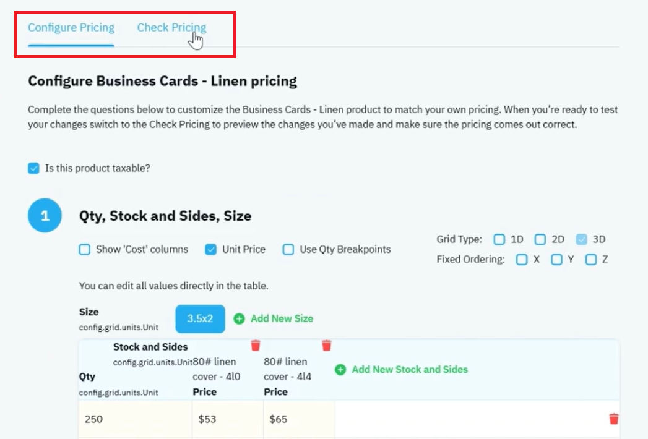This screenshot has height=439, width=648.
Task: Enable Use Qty Breakpoints checkbox
Action: 288,249
